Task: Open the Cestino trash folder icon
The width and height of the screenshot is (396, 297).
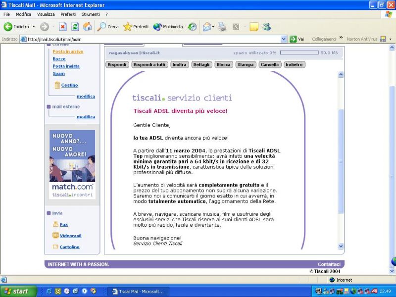Action: (x=57, y=85)
